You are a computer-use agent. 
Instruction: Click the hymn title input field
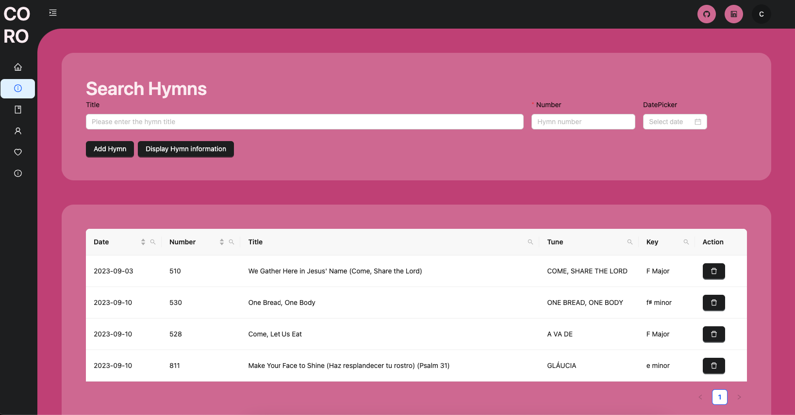coord(304,122)
